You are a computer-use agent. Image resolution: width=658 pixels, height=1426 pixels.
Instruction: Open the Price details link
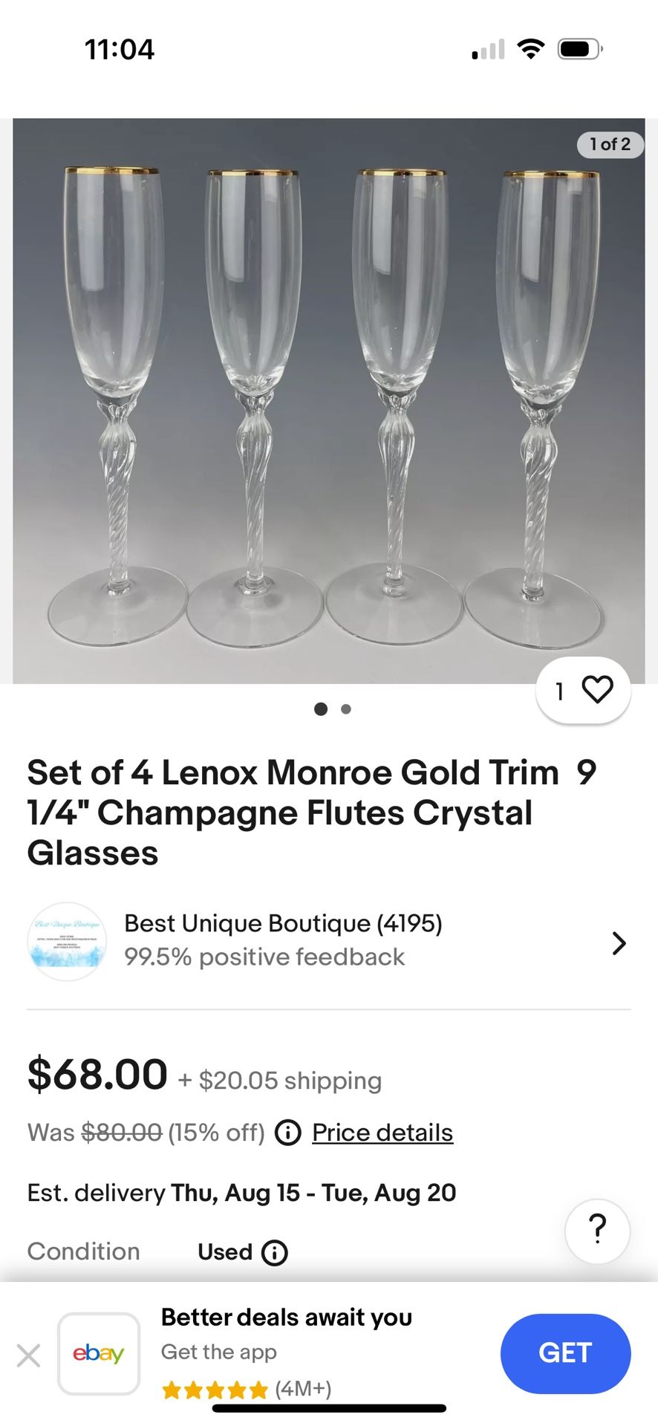pos(382,1133)
